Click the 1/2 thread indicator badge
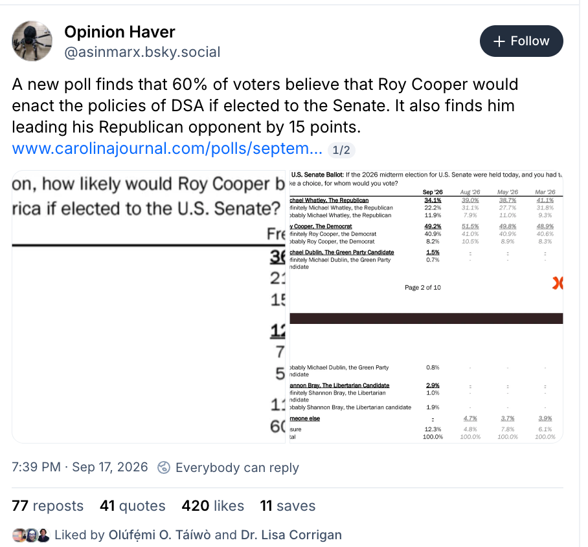 [x=341, y=150]
